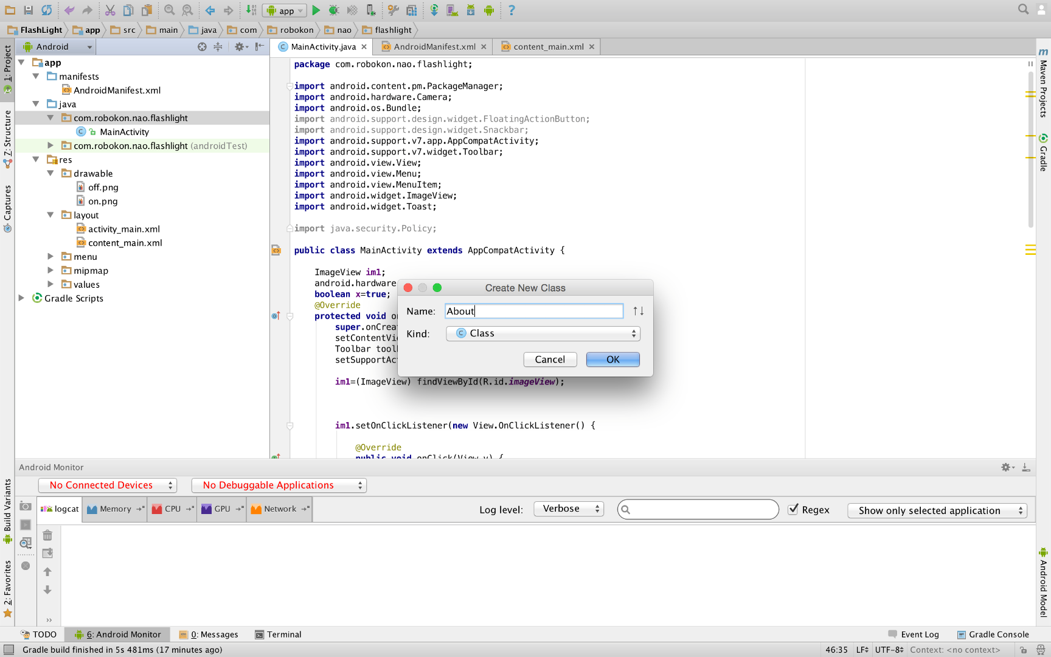The height and width of the screenshot is (657, 1051).
Task: Select the Network monitor tab
Action: pos(280,509)
